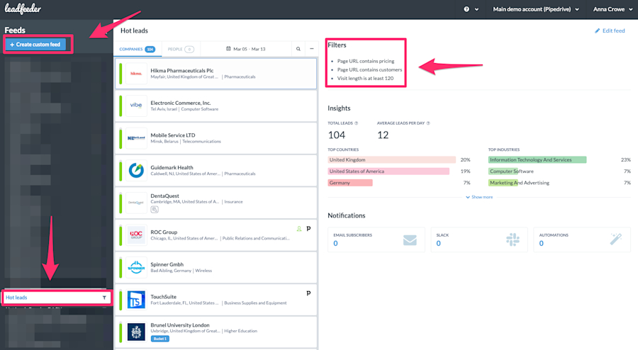Image resolution: width=638 pixels, height=350 pixels.
Task: Open DentaQuest lead
Action: [216, 203]
